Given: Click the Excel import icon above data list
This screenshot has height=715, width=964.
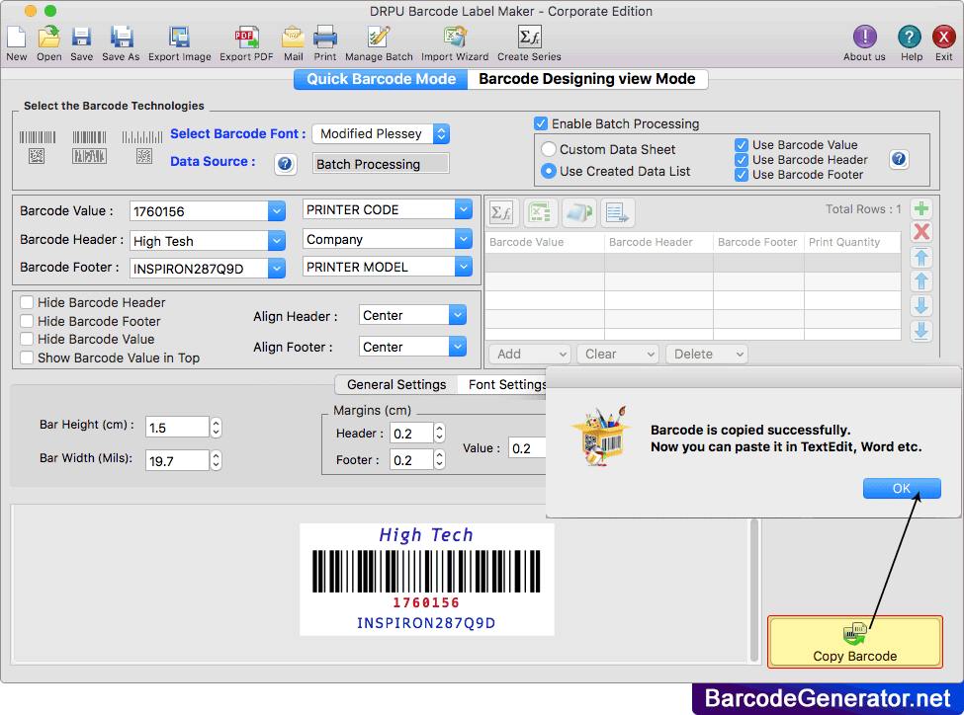Looking at the screenshot, I should 540,213.
